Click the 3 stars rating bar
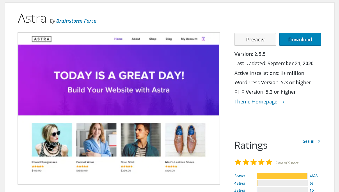The image size is (339, 192). coord(282,190)
